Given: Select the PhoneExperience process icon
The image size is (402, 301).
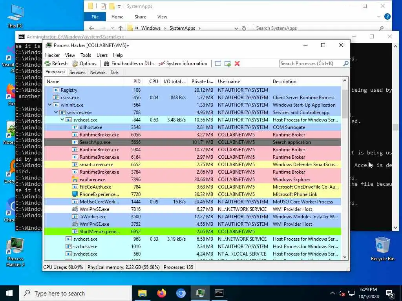Looking at the screenshot, I should (x=75, y=194).
